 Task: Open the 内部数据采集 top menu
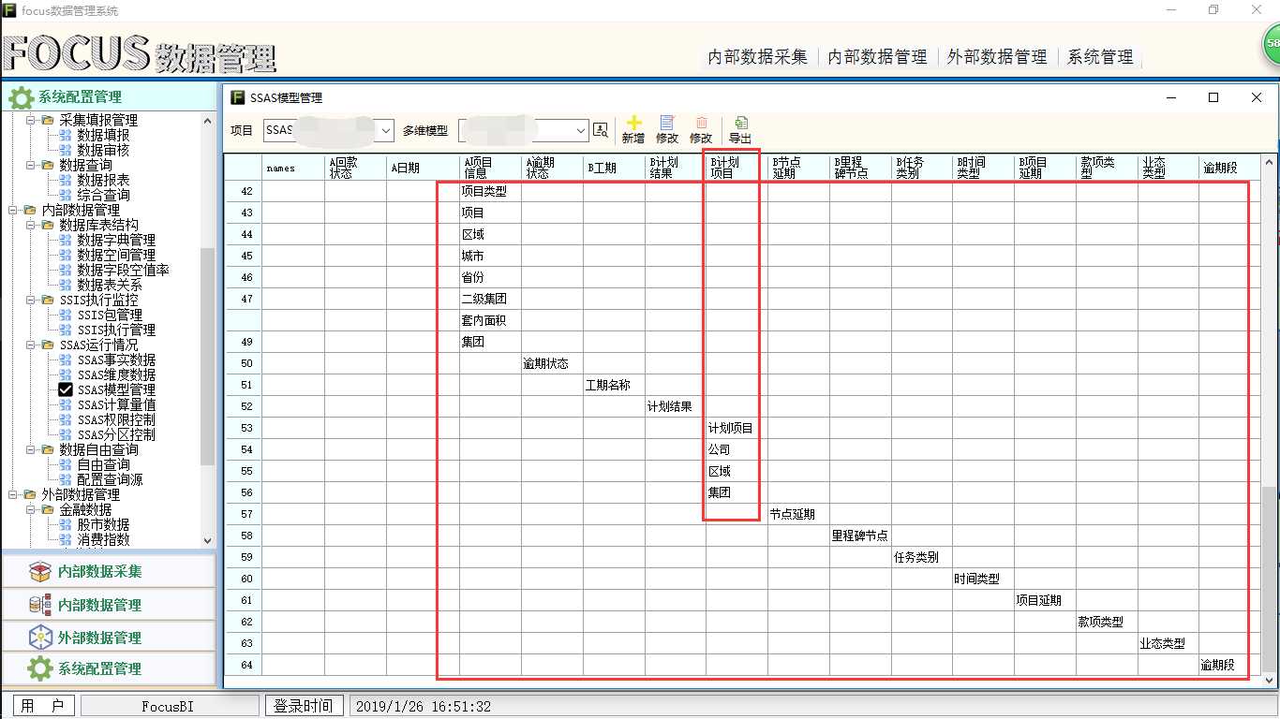point(757,57)
